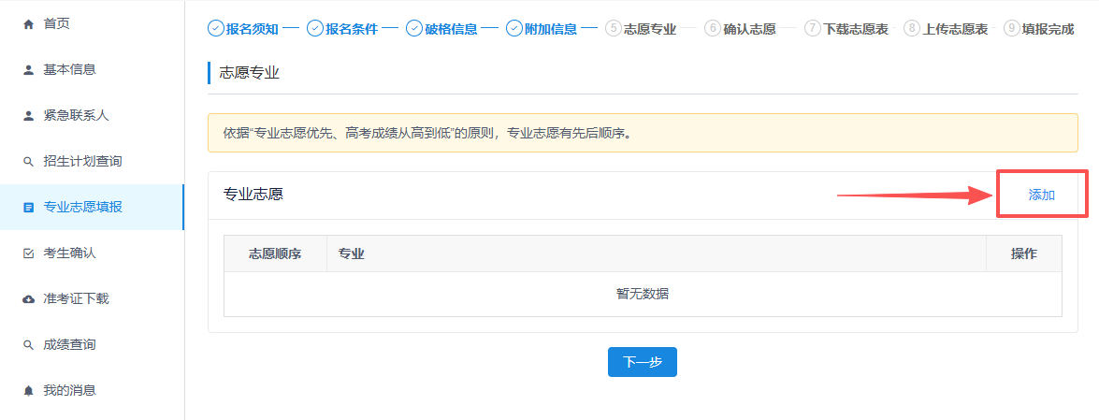1099x420 pixels.
Task: Click the bell icon beside 我的消息
Action: point(28,390)
